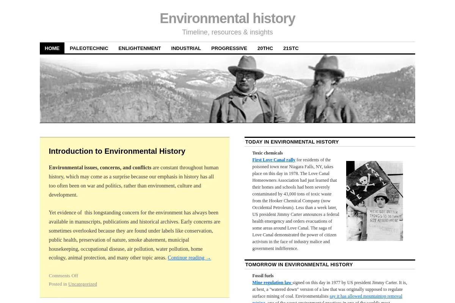Image resolution: width=455 pixels, height=303 pixels.
Task: Click the Roosevelt and Muir header banner
Action: 227,89
